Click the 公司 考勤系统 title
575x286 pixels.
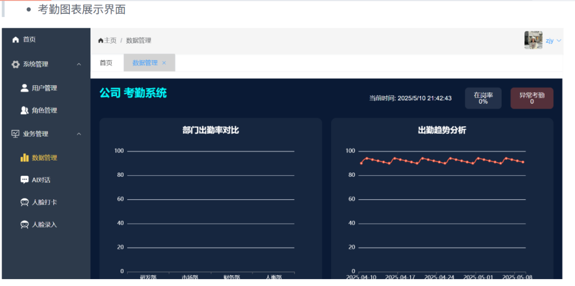(133, 93)
